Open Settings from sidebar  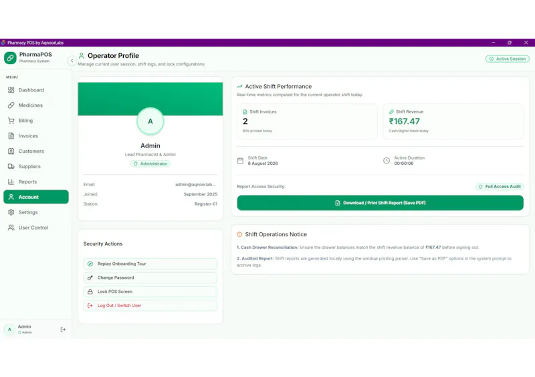pyautogui.click(x=36, y=212)
